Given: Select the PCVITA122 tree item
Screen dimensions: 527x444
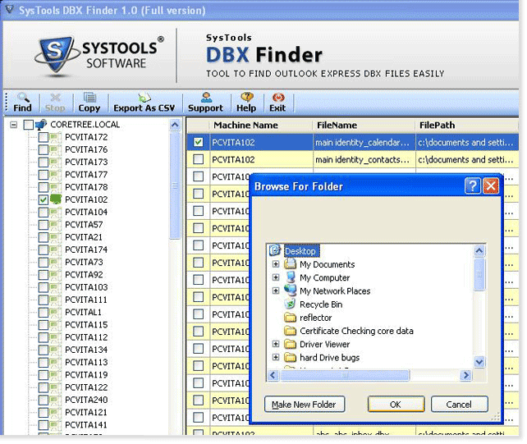Looking at the screenshot, I should (86, 387).
